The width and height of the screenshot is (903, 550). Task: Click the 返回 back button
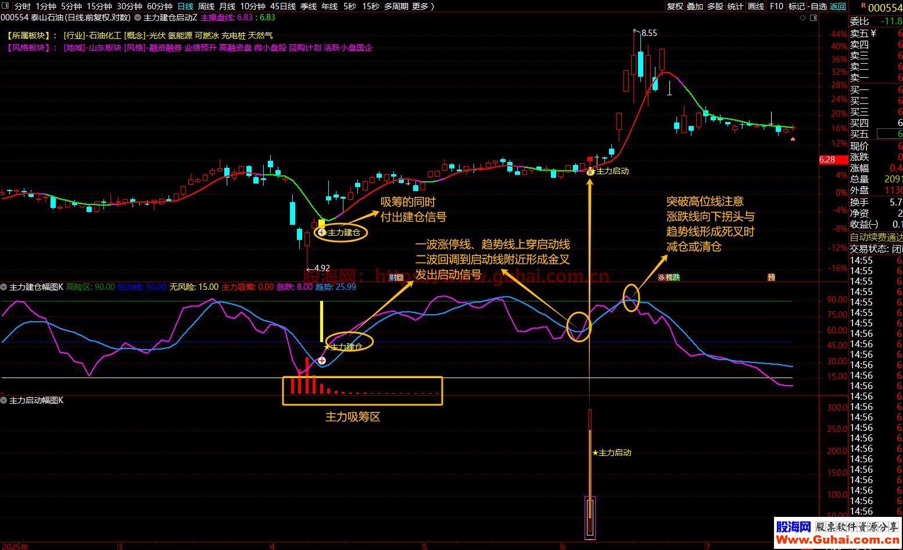pyautogui.click(x=838, y=6)
